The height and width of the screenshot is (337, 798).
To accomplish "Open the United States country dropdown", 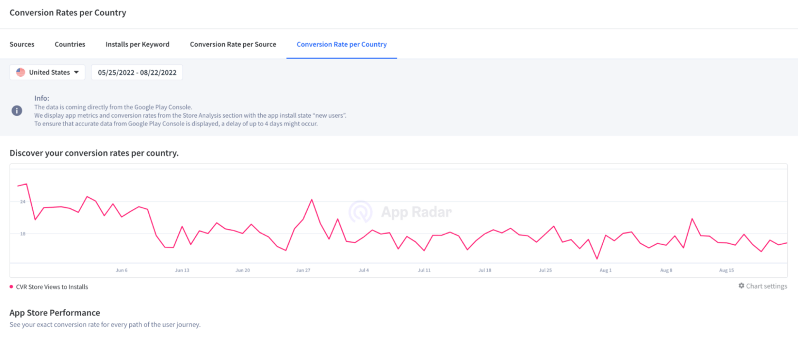I will [47, 72].
